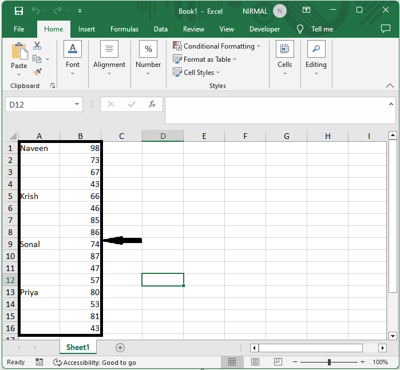Click the Enter checkmark in formula bar
400x370 pixels.
click(x=132, y=104)
